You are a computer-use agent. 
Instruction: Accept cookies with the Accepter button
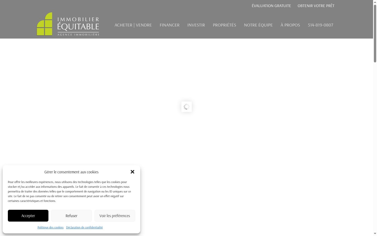28,216
